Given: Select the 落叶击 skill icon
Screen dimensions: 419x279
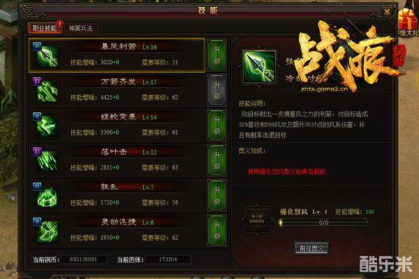Looking at the screenshot, I should coord(47,161).
